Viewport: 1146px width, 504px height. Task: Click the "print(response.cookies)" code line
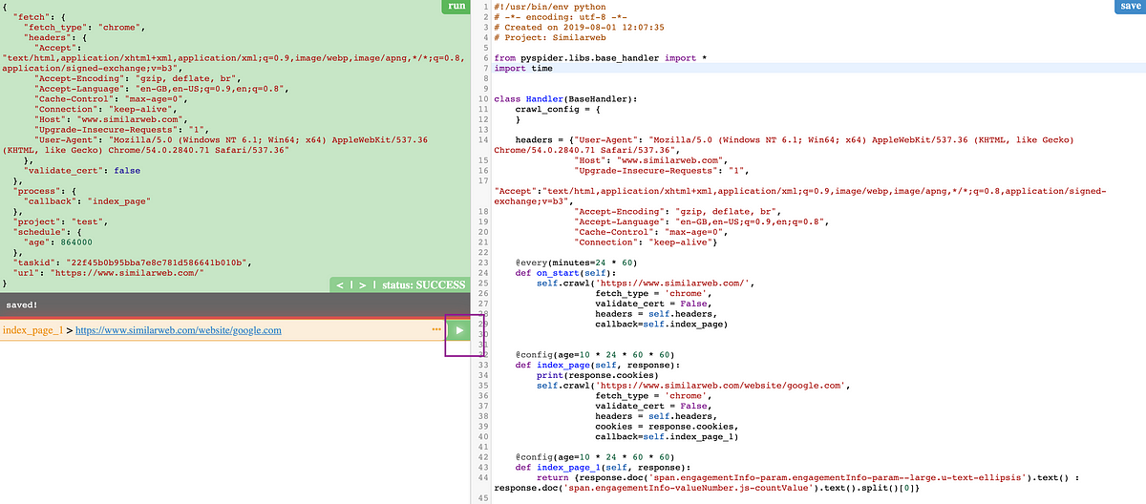tap(597, 375)
